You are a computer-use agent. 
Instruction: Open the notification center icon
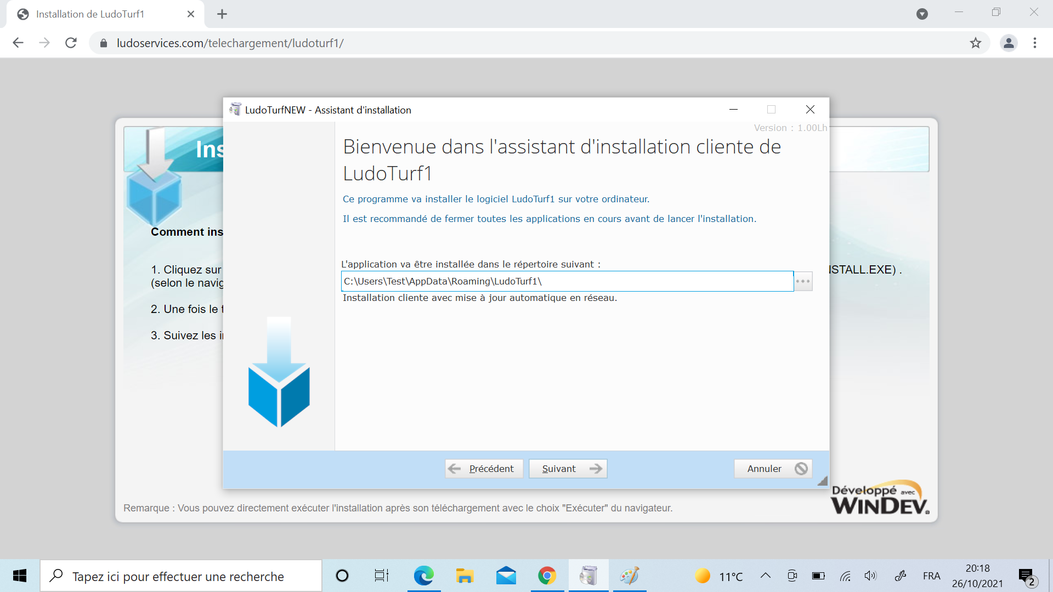click(x=1028, y=577)
